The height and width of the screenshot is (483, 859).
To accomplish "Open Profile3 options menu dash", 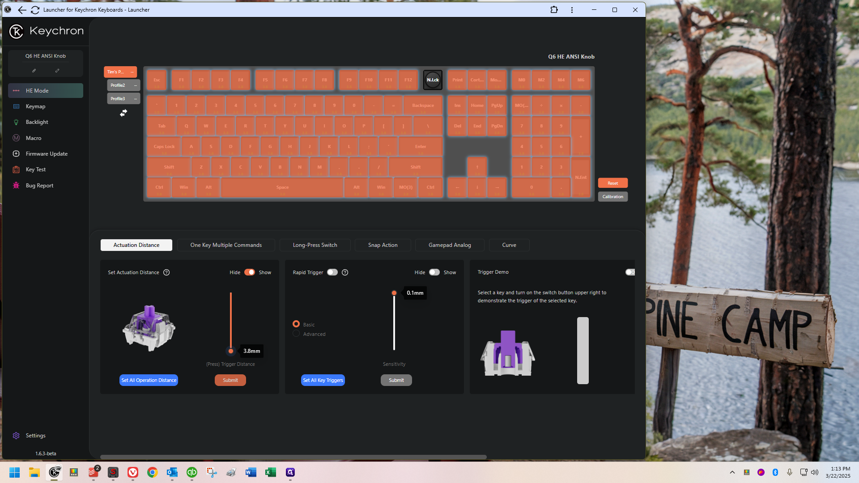I will [x=136, y=99].
